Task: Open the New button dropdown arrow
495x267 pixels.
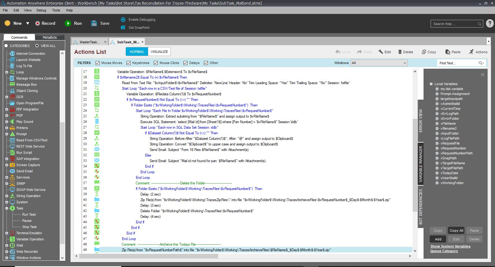Action: (x=28, y=24)
